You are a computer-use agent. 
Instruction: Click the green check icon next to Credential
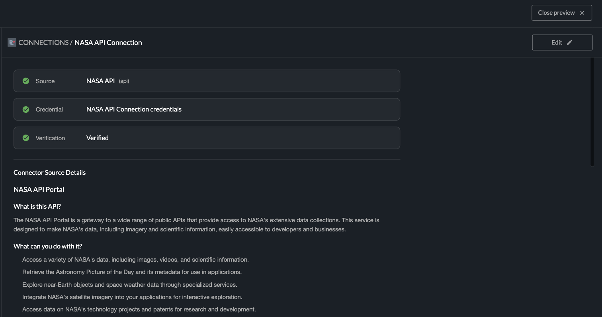pos(26,110)
